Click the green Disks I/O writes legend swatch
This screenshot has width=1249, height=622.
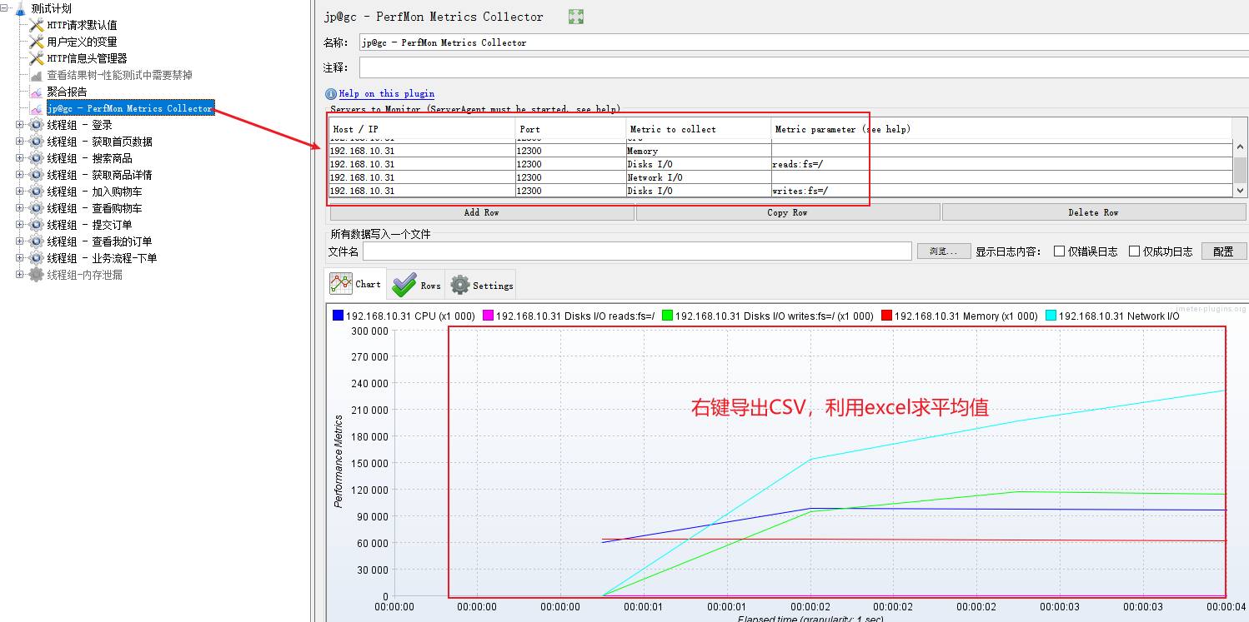point(667,316)
